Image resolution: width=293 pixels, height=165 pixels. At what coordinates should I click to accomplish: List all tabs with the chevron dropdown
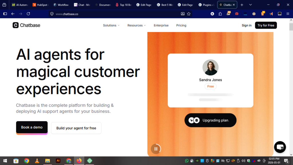[250, 5]
